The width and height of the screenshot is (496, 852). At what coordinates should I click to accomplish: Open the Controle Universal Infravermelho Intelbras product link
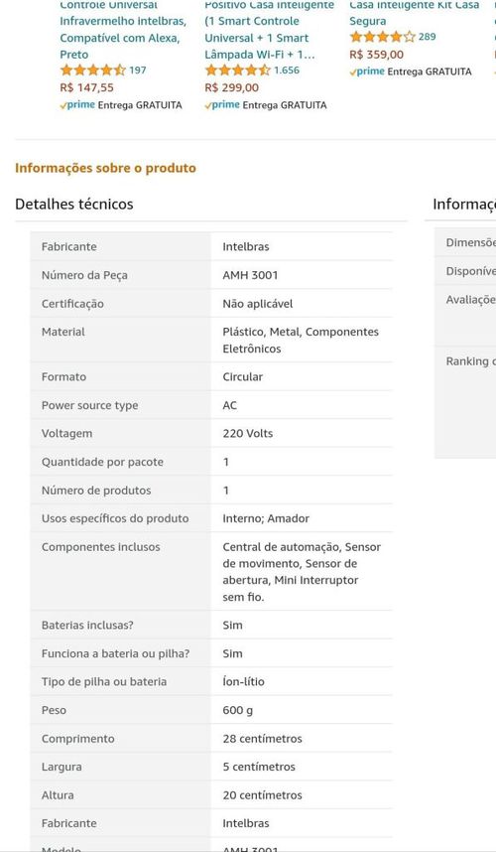pyautogui.click(x=123, y=30)
